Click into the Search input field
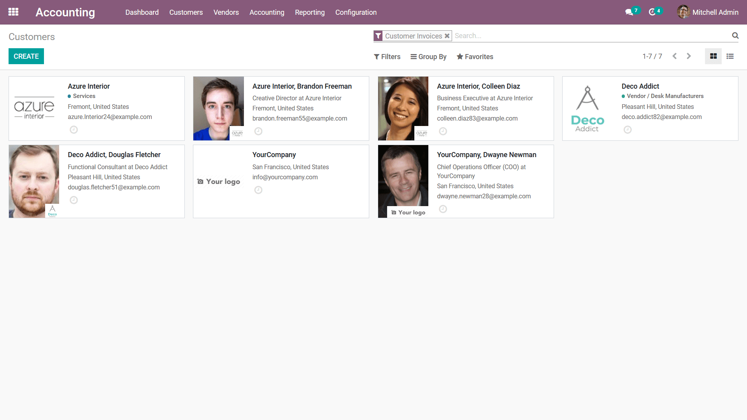 coord(584,36)
